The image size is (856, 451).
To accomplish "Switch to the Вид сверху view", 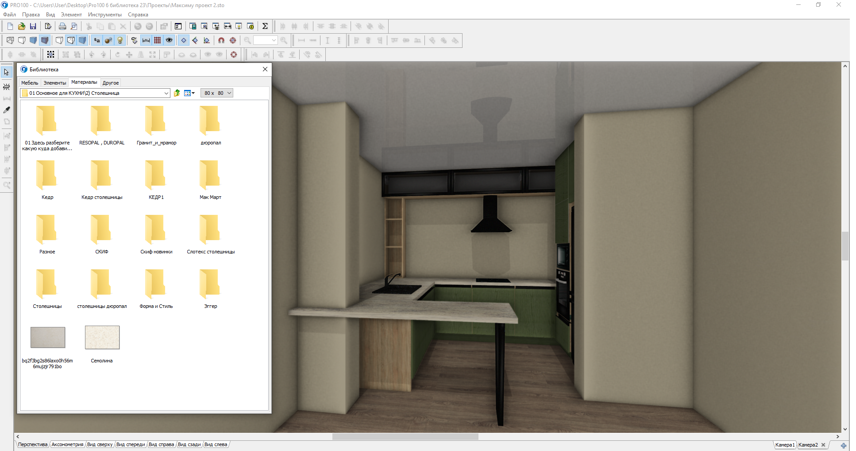I will click(x=100, y=444).
